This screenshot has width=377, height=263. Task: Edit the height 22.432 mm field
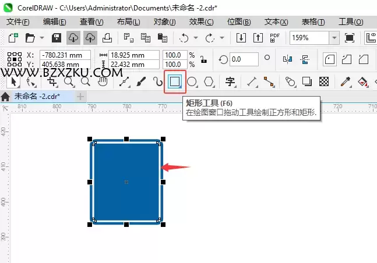pyautogui.click(x=134, y=65)
